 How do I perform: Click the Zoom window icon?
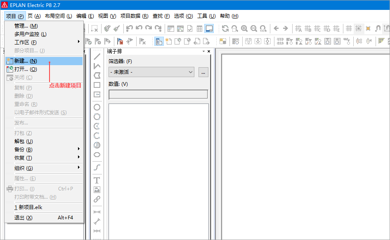235,28
